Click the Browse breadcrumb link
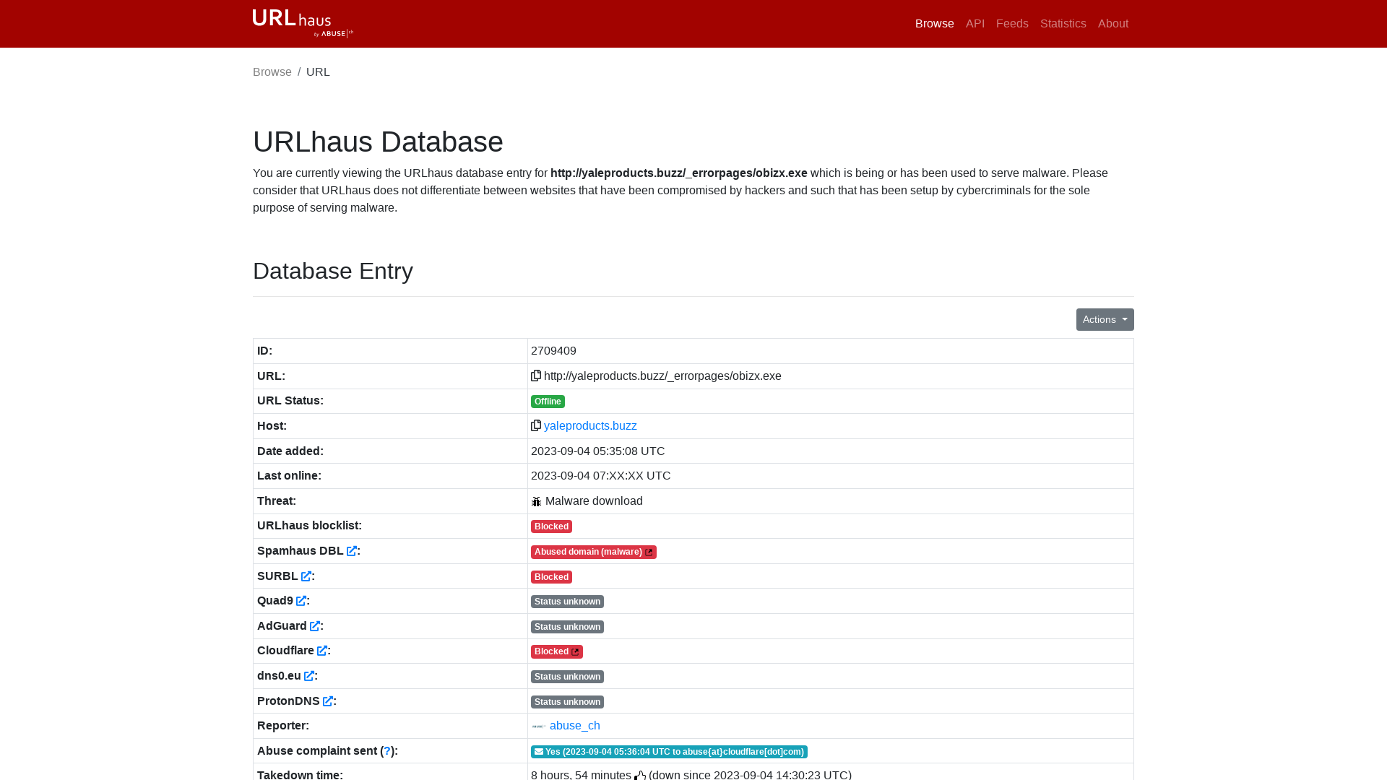The width and height of the screenshot is (1387, 780). (272, 71)
